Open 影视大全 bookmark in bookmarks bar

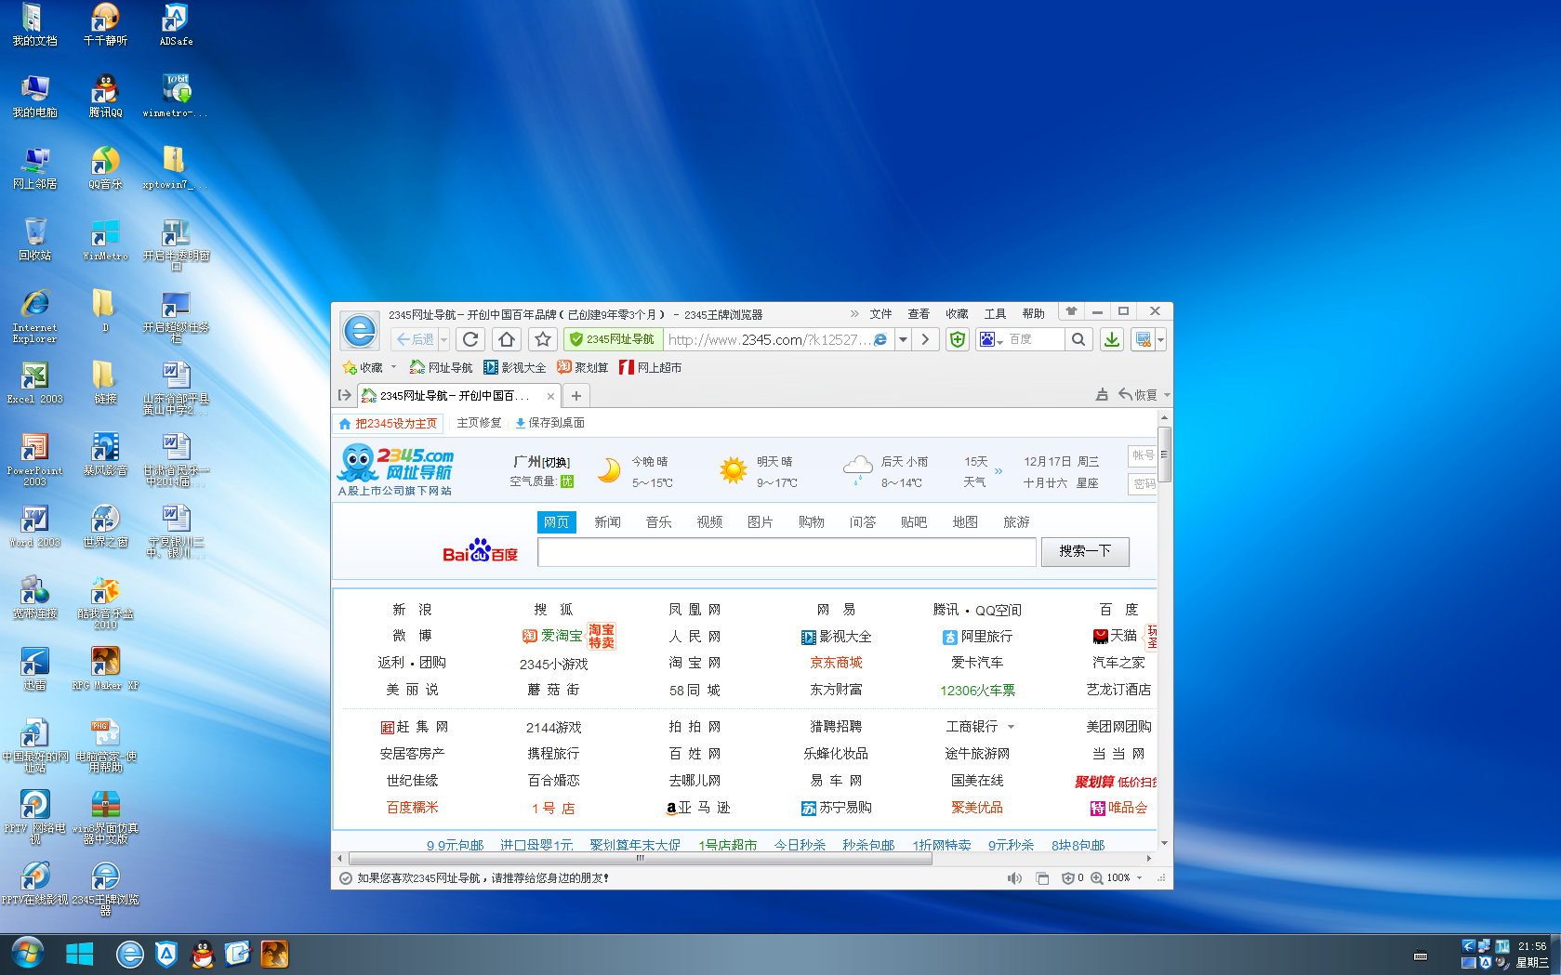[x=515, y=368]
